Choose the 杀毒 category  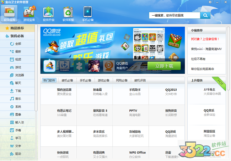pos(17,130)
